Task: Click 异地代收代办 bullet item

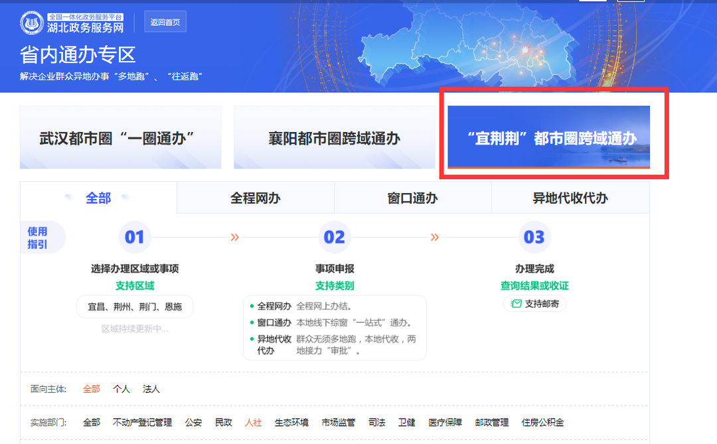Action: [x=274, y=344]
